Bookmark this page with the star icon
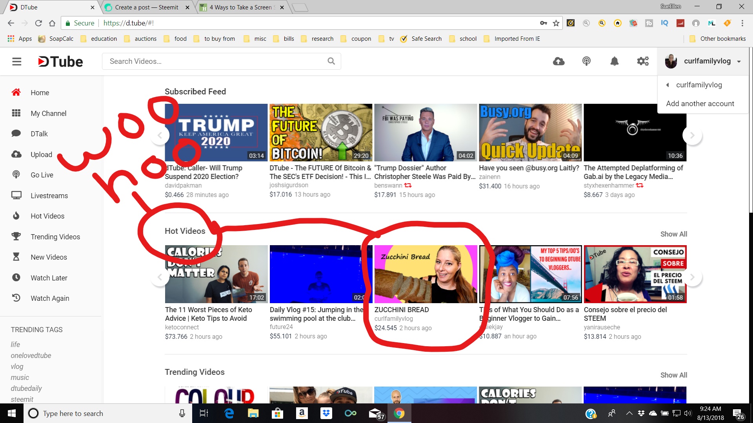Viewport: 753px width, 423px height. (x=556, y=23)
